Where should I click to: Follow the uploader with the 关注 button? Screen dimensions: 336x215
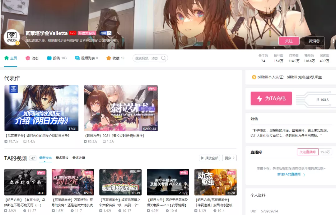coord(289,41)
